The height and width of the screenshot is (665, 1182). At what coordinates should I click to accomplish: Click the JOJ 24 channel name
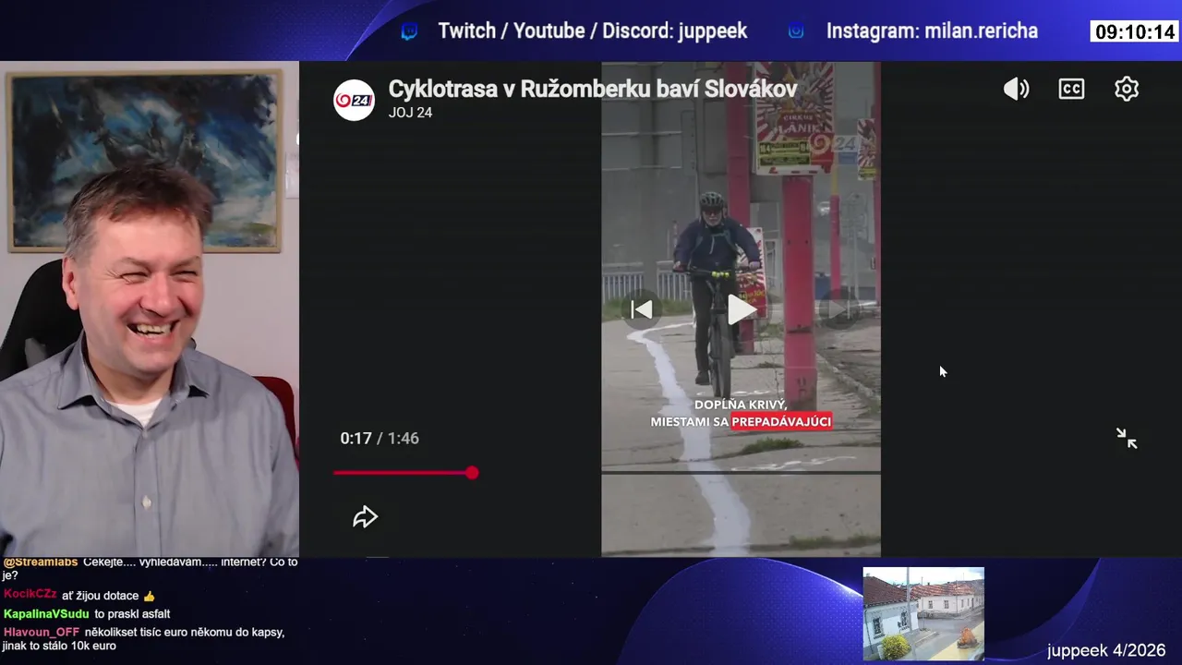(x=410, y=113)
